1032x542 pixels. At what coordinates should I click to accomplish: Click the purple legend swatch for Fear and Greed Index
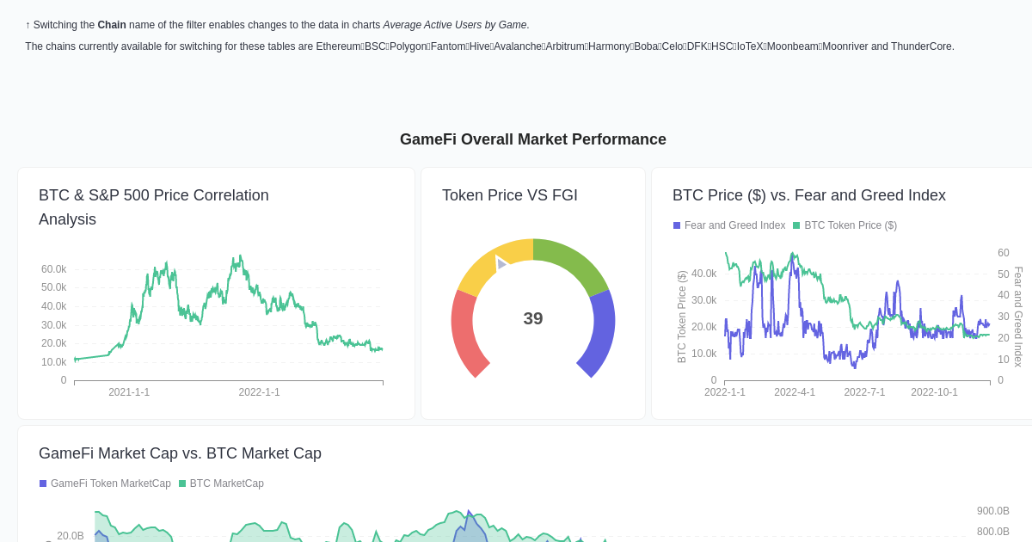coord(677,225)
